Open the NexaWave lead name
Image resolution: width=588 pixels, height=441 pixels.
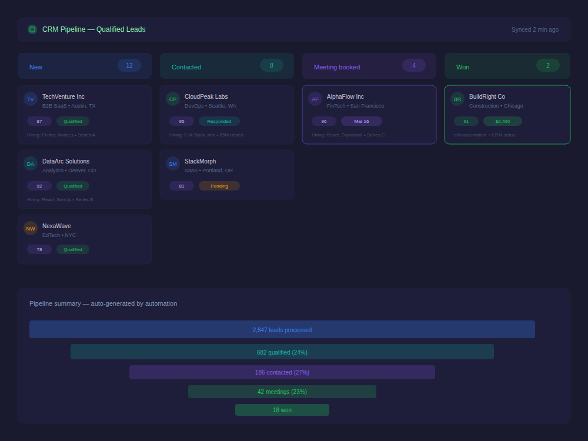click(56, 226)
